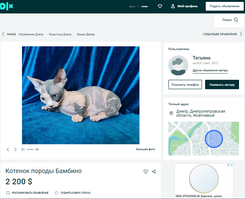Switch language to мова
This screenshot has width=245, height=199.
[144, 6]
